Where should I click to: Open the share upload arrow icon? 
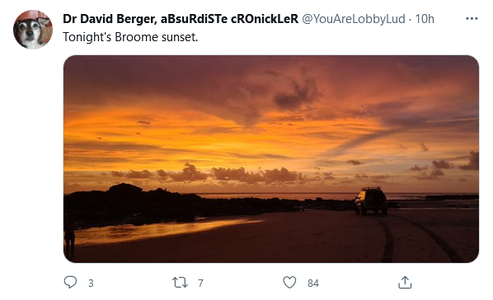coord(405,282)
